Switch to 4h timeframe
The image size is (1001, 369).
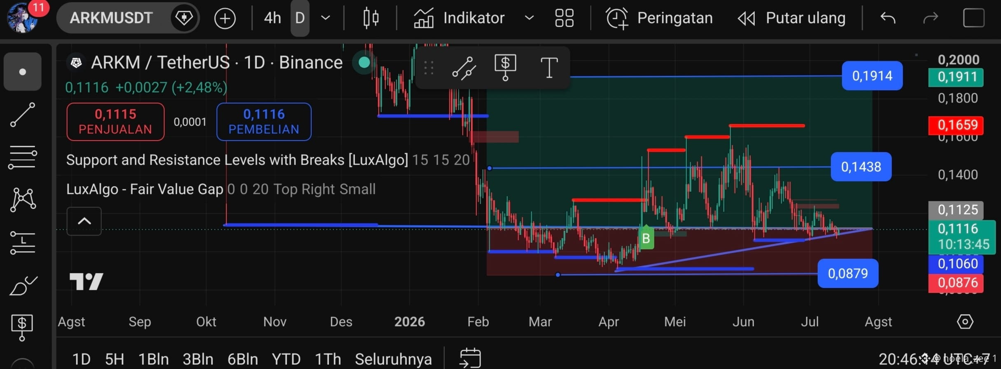tap(273, 18)
